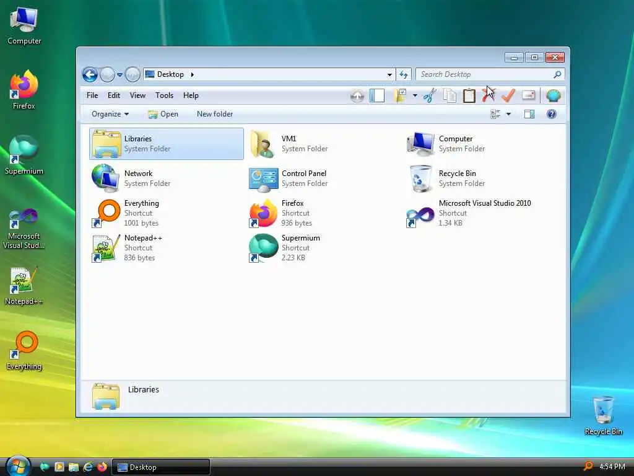Open the File menu

(x=92, y=95)
